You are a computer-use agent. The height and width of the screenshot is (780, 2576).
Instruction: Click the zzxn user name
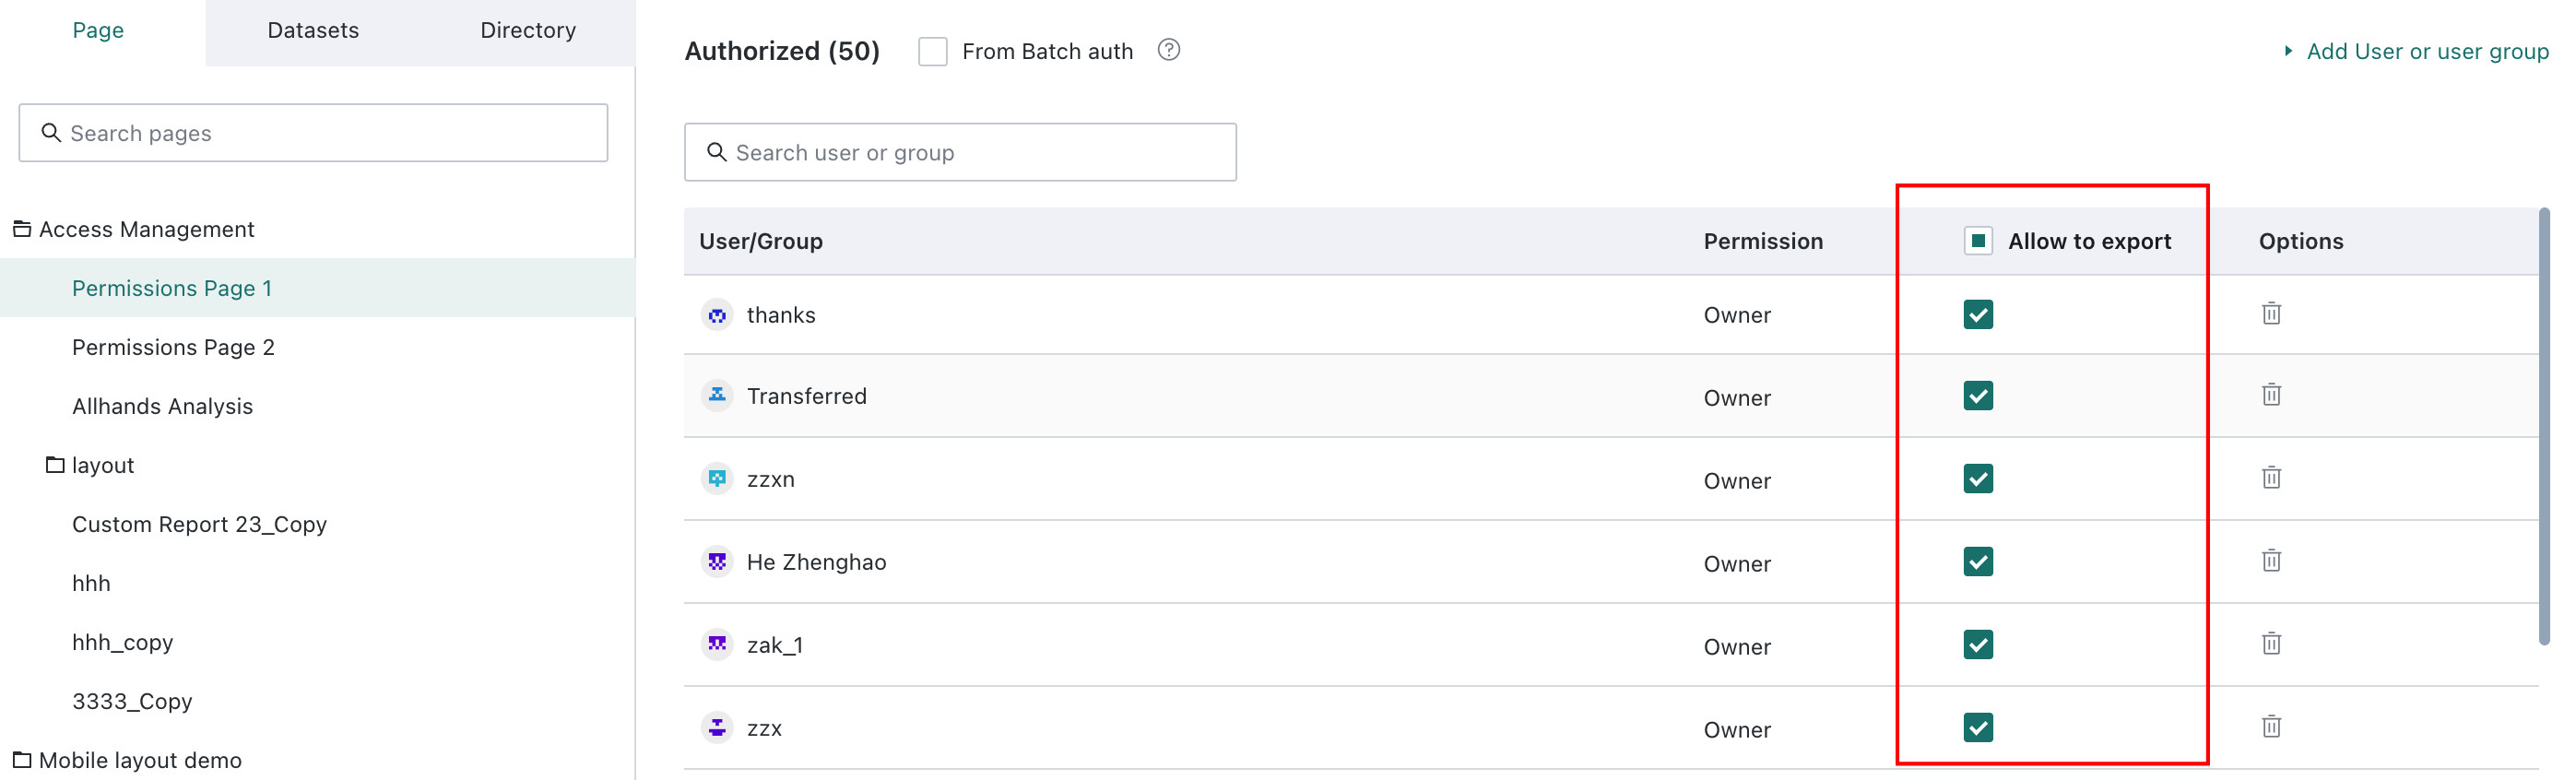point(770,479)
